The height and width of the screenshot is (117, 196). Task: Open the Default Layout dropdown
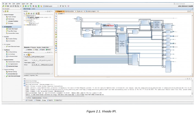click(51, 6)
